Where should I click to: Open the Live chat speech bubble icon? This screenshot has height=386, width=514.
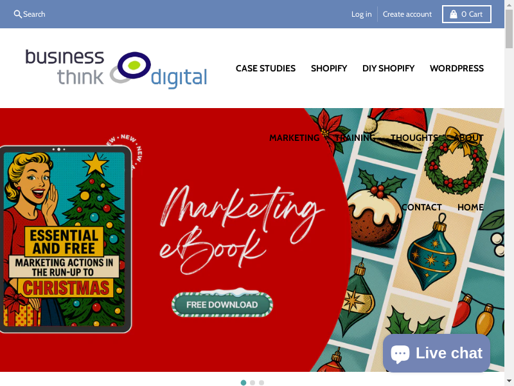400,354
